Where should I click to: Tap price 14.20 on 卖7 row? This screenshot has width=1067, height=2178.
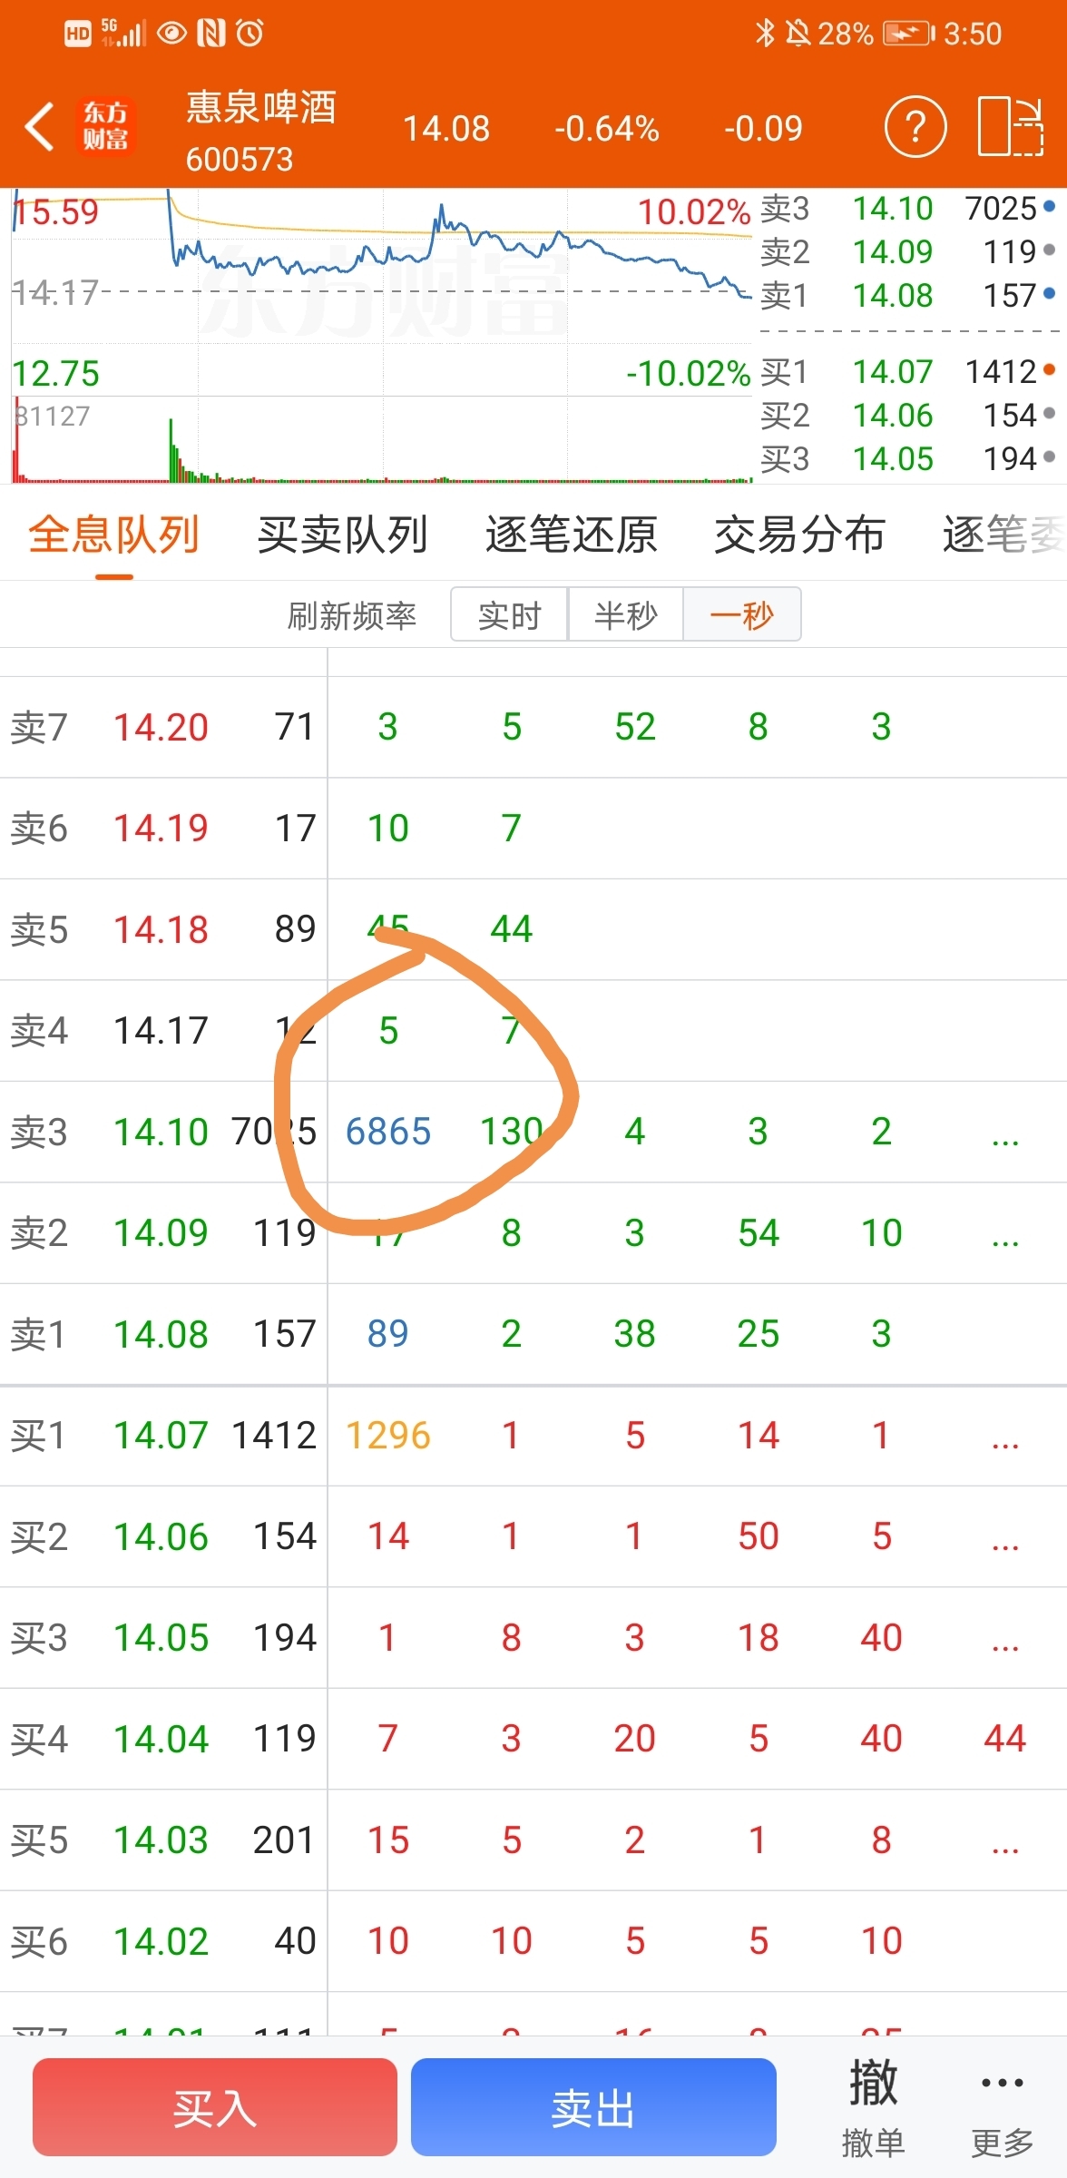(161, 727)
